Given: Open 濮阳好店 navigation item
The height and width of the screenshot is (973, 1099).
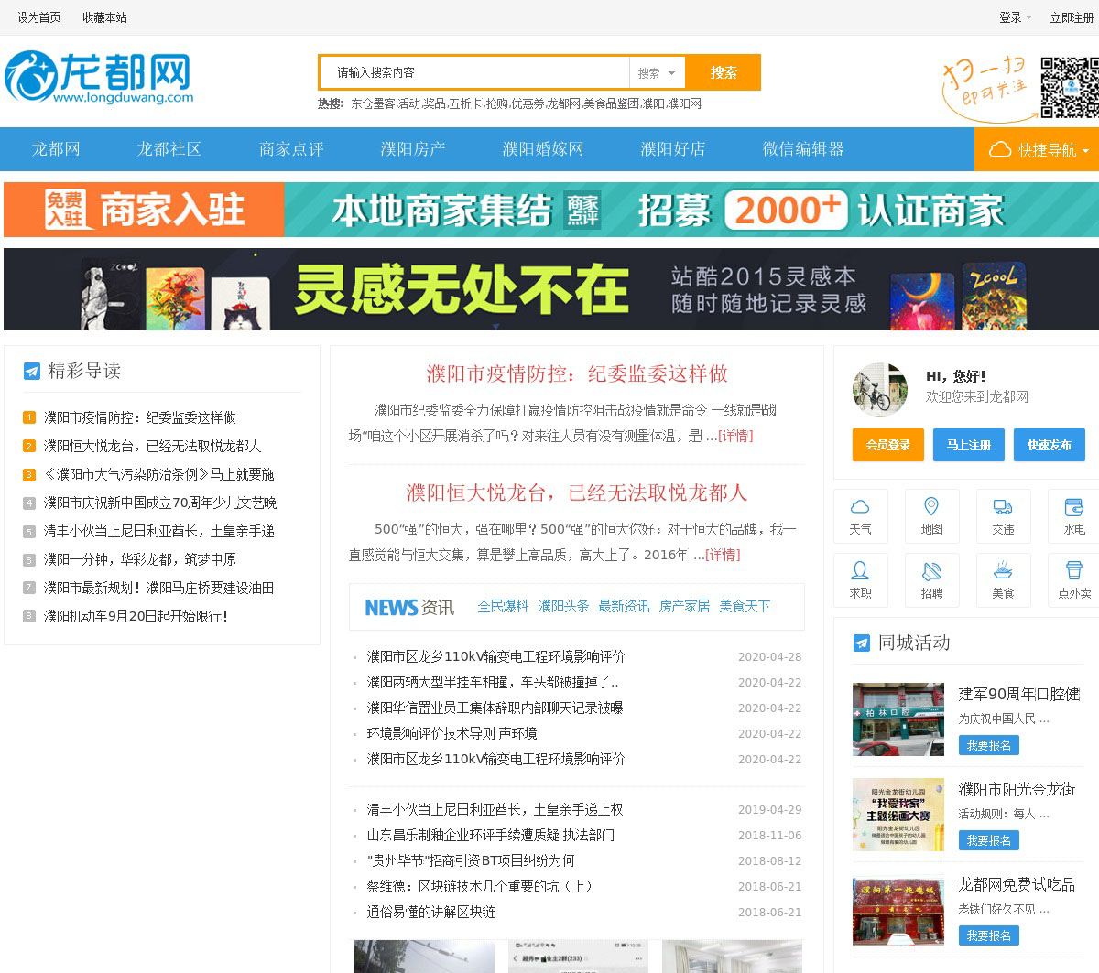Looking at the screenshot, I should tap(673, 149).
